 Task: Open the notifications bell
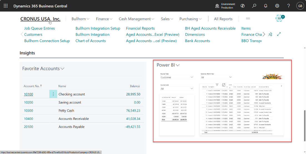(x=266, y=6)
